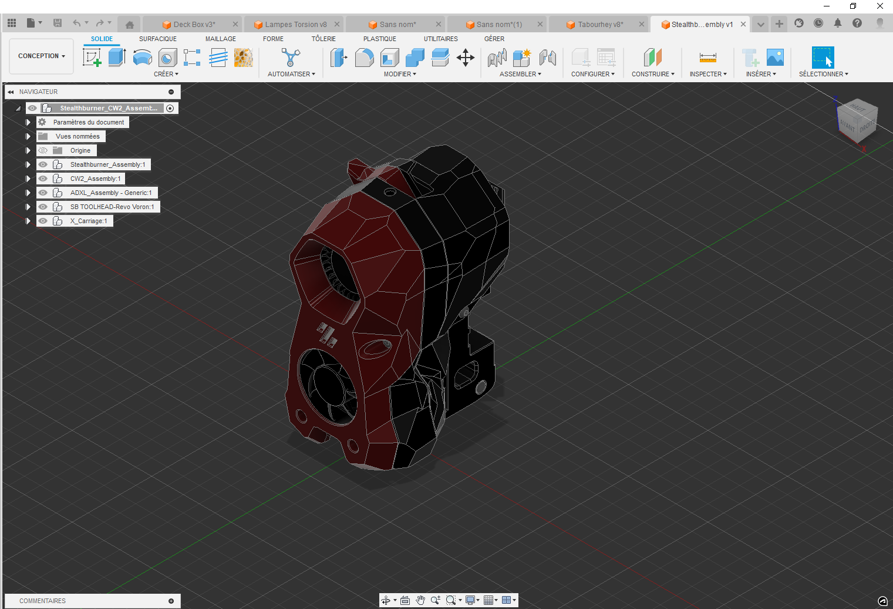Click the ViewCube orientation widget
Image resolution: width=893 pixels, height=609 pixels.
click(856, 120)
